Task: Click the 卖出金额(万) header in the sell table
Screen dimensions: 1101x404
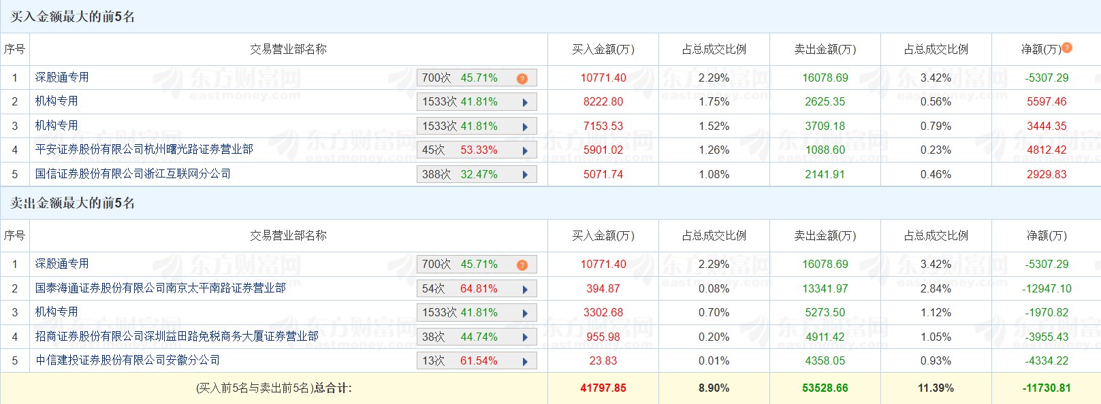Action: tap(825, 235)
